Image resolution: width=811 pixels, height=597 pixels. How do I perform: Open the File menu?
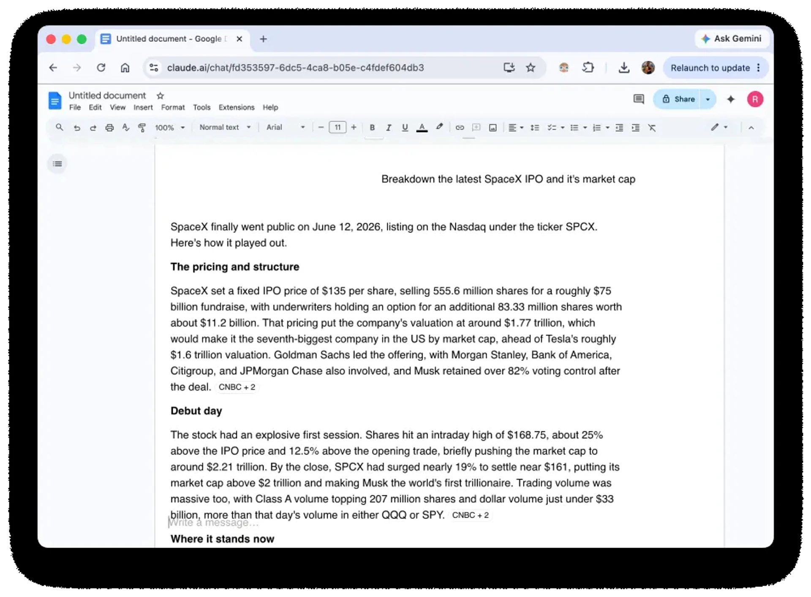tap(75, 107)
